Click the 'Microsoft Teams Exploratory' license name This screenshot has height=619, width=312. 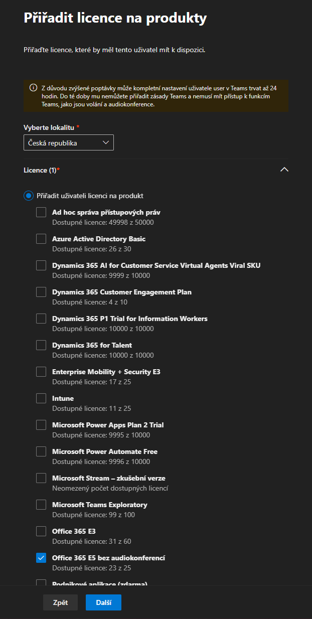click(x=99, y=505)
